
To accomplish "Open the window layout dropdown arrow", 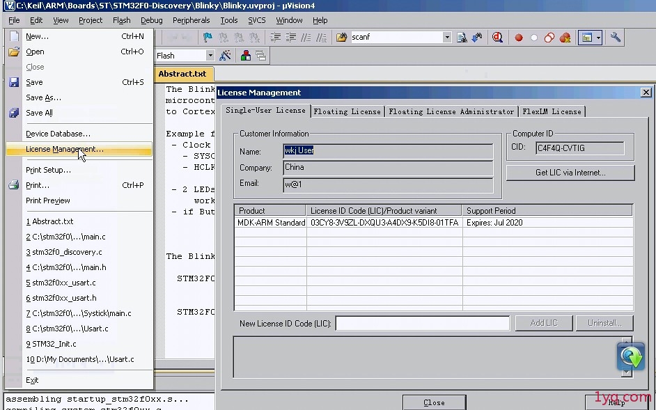I will click(x=598, y=38).
